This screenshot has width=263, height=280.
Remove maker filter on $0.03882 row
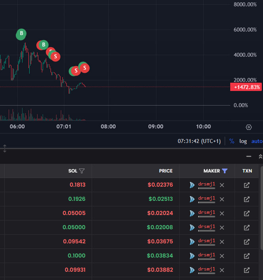tap(222, 270)
